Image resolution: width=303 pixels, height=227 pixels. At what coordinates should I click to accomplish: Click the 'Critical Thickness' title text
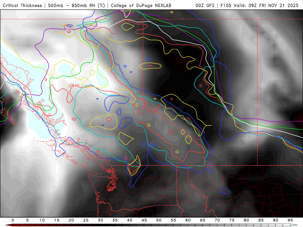(22, 6)
